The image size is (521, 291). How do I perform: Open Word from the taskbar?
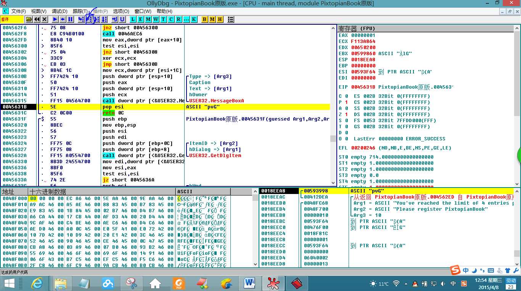[249, 283]
